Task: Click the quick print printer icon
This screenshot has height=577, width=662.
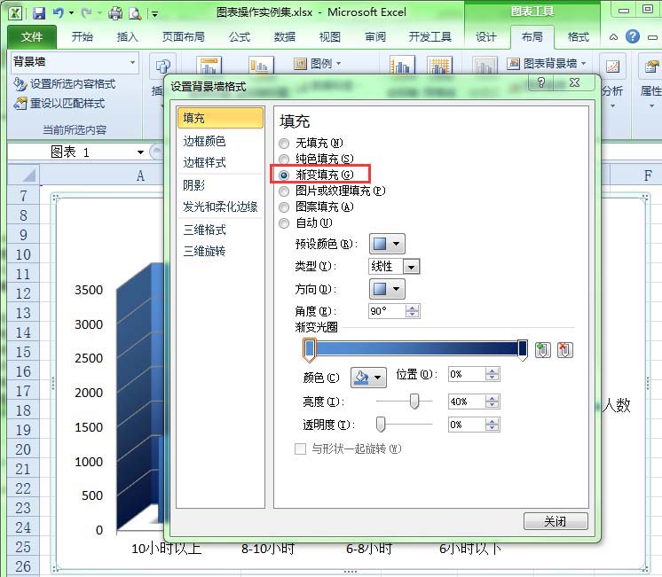Action: click(x=115, y=13)
